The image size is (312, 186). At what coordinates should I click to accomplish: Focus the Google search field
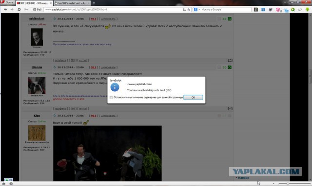pos(226,9)
